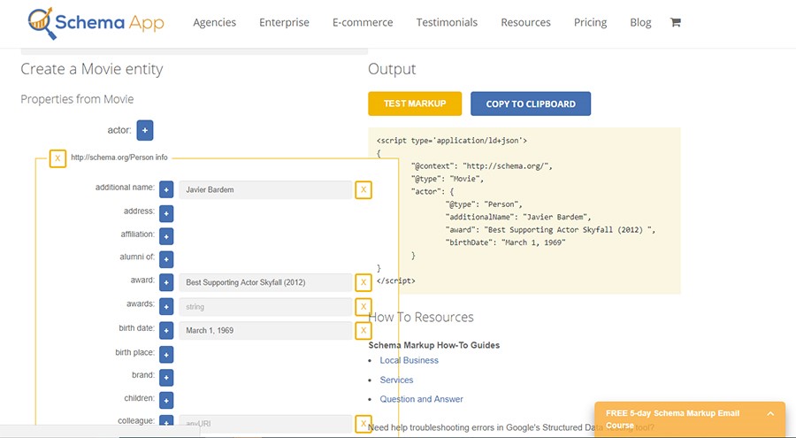Expand the email course banner chevron
This screenshot has height=438, width=796.
[770, 413]
